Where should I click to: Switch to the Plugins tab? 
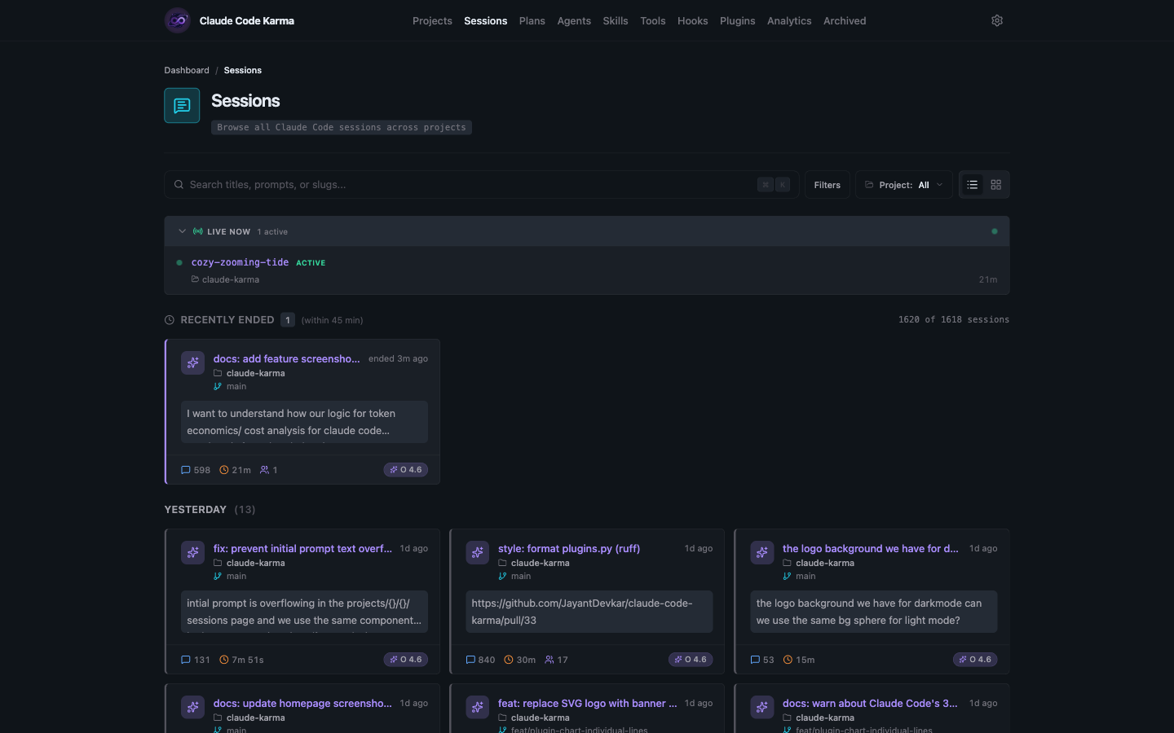pyautogui.click(x=737, y=20)
